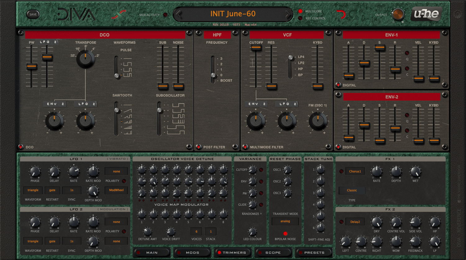Image resolution: width=466 pixels, height=260 pixels.
Task: Toggle the KEY CONTROL LED
Action: (300, 18)
